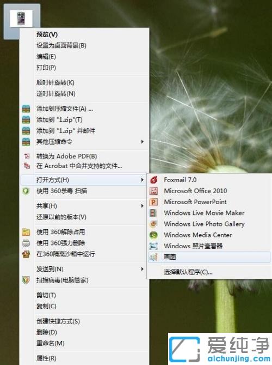
Task: Click the 360杀毒 shield icon
Action: 26,191
